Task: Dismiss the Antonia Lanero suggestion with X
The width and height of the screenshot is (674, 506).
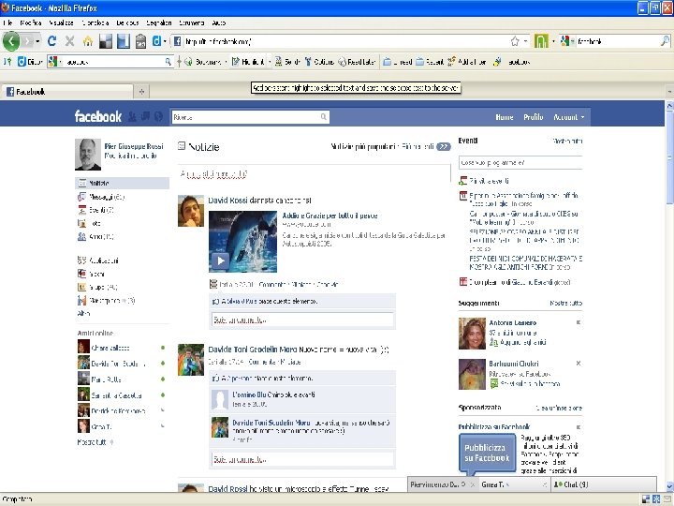Action: [x=579, y=322]
